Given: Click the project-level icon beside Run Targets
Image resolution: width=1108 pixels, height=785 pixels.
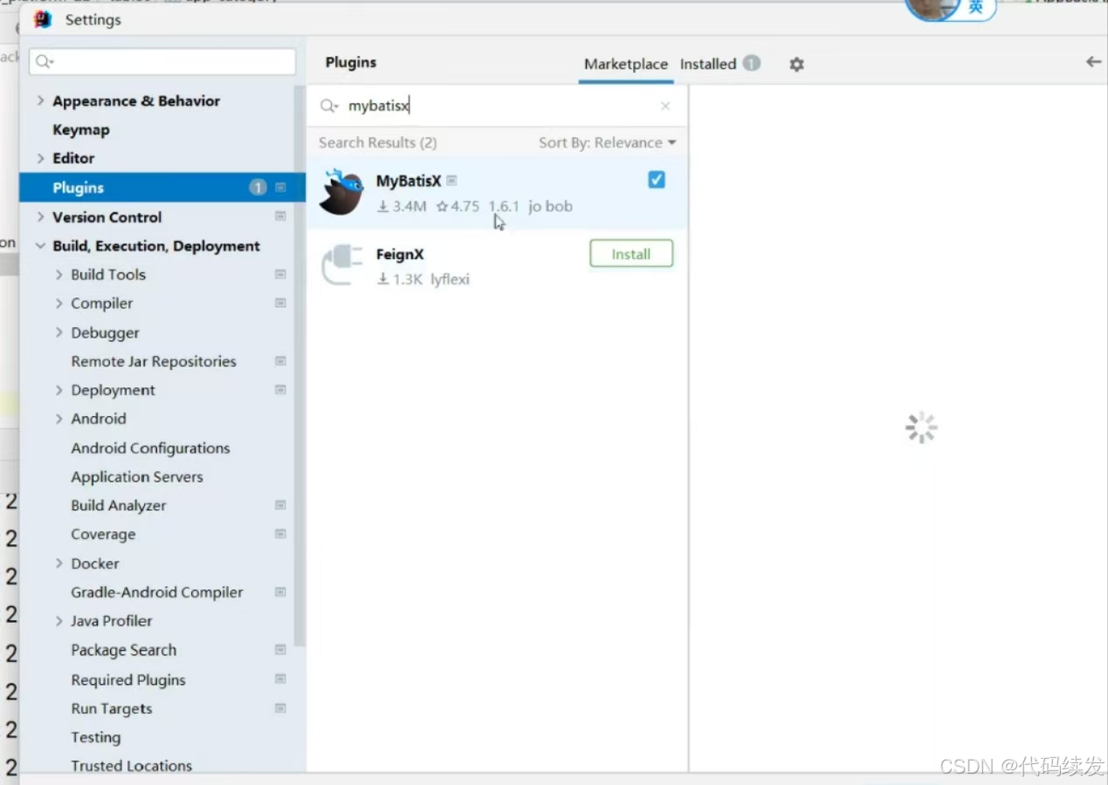Looking at the screenshot, I should tap(280, 708).
